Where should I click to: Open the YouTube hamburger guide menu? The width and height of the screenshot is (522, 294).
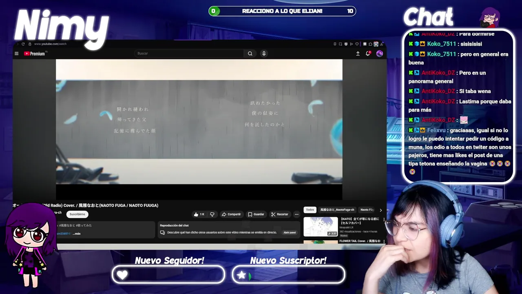click(16, 53)
